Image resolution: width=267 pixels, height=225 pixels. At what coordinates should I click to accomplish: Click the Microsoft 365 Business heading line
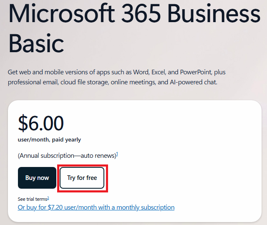pyautogui.click(x=134, y=13)
